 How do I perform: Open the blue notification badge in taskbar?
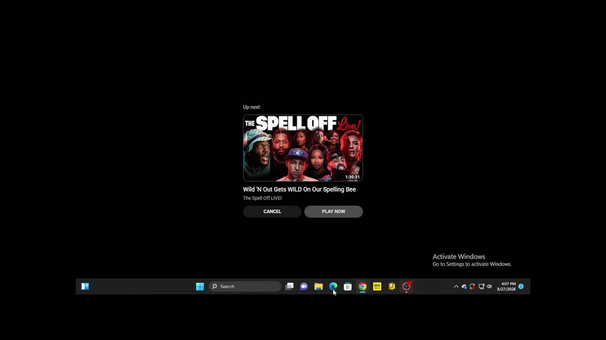coord(521,286)
